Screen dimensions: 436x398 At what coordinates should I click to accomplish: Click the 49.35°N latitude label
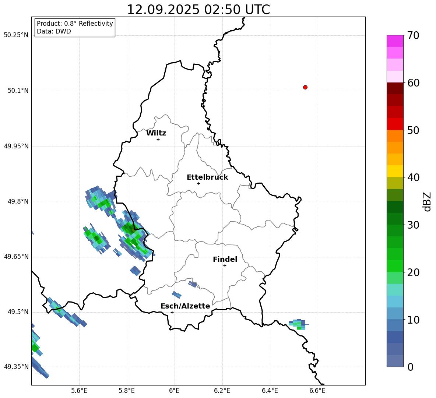tap(16, 367)
